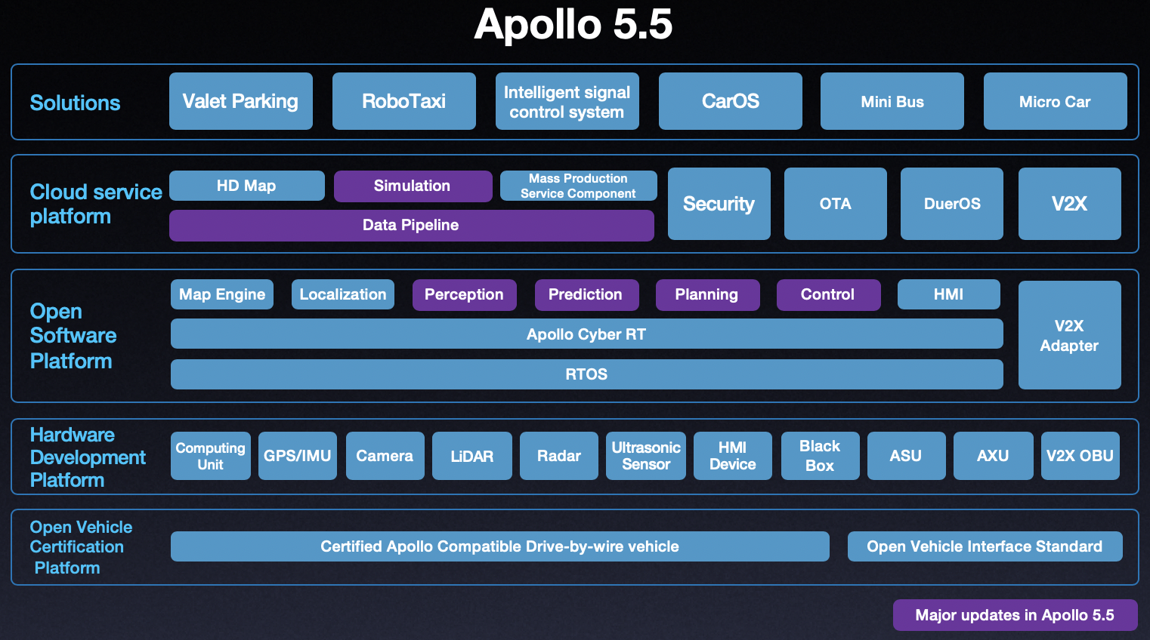
Task: Select the Security service
Action: [x=719, y=203]
